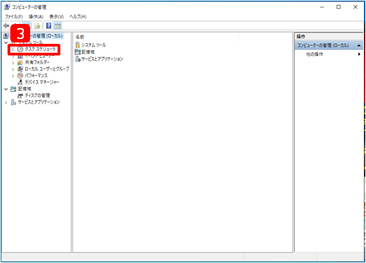Collapse the system tools node chevron
Image resolution: width=366 pixels, height=263 pixels.
6,43
